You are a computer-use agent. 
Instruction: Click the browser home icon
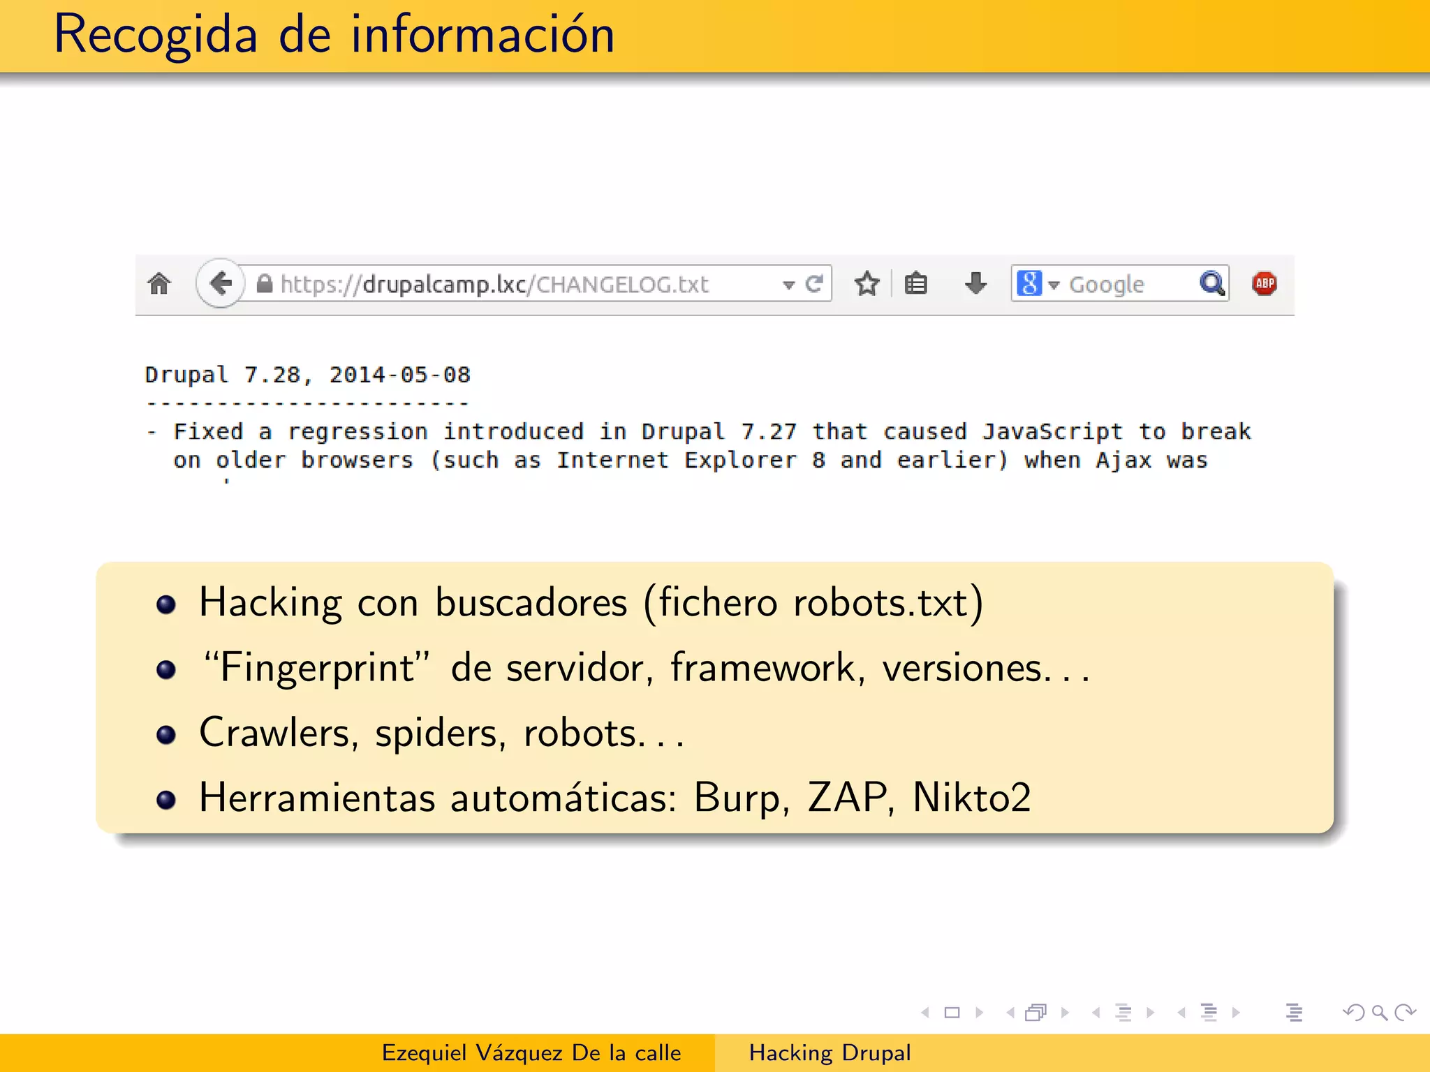[x=159, y=283]
